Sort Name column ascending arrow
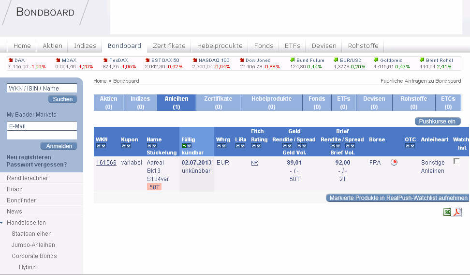Viewport: 470px width, 275px height. pos(149,146)
